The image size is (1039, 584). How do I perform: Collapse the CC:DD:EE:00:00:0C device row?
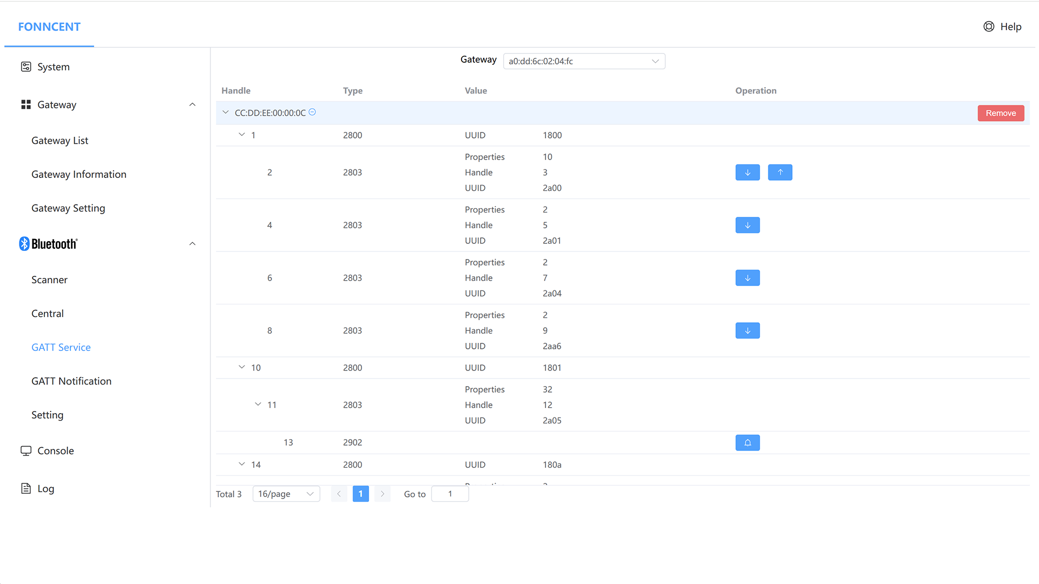pos(226,112)
